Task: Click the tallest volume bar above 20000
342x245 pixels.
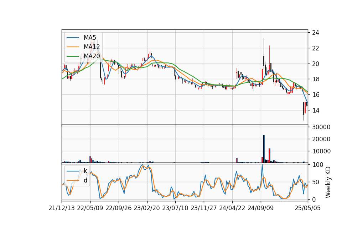Action: pyautogui.click(x=264, y=149)
